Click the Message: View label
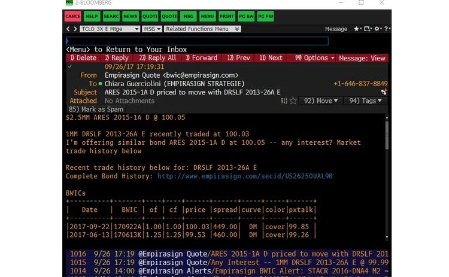The width and height of the screenshot is (449, 277). pyautogui.click(x=362, y=58)
